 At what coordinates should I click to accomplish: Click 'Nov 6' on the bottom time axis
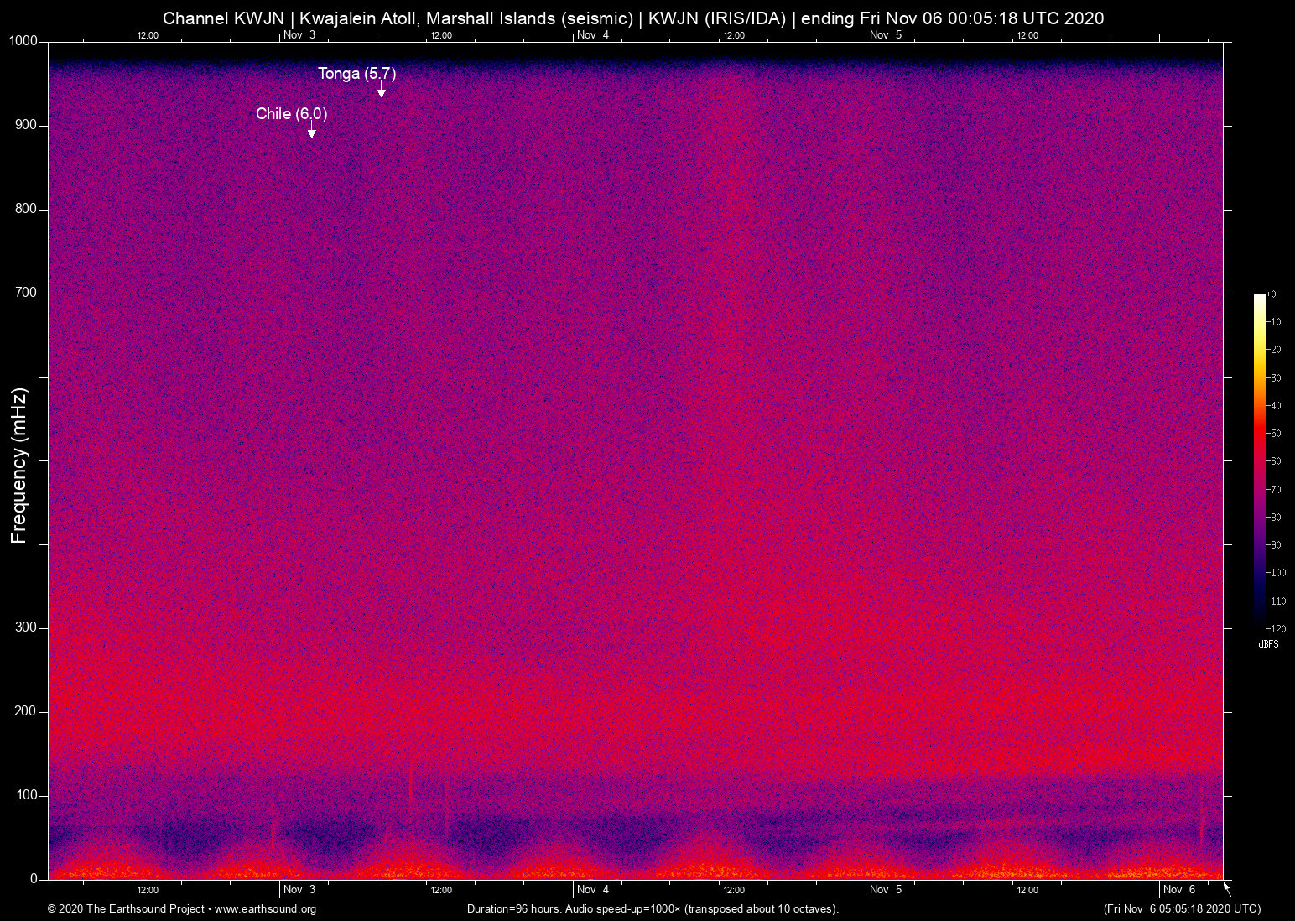[x=1179, y=890]
